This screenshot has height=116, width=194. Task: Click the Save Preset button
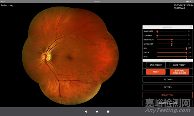[156, 65]
